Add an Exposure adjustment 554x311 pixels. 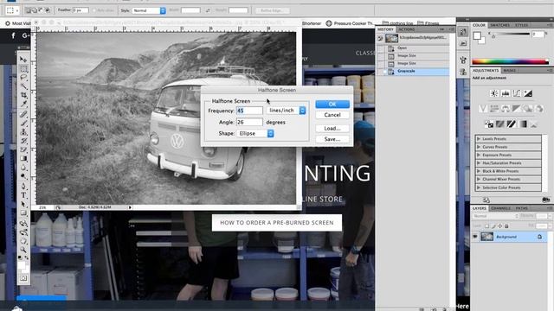[x=528, y=93]
